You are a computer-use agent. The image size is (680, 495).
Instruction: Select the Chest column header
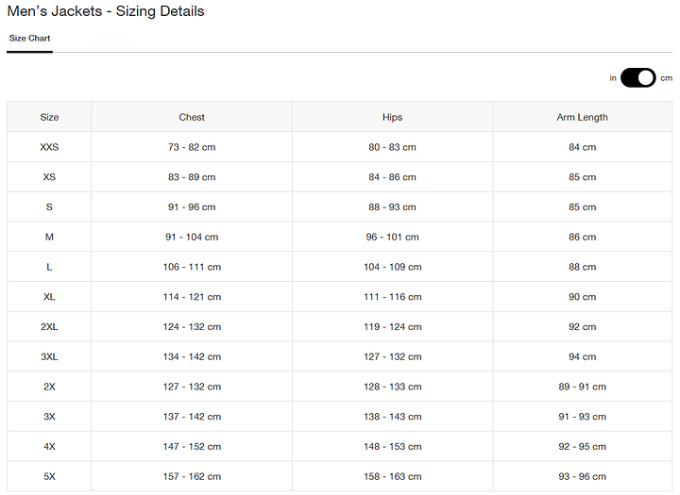coord(192,117)
